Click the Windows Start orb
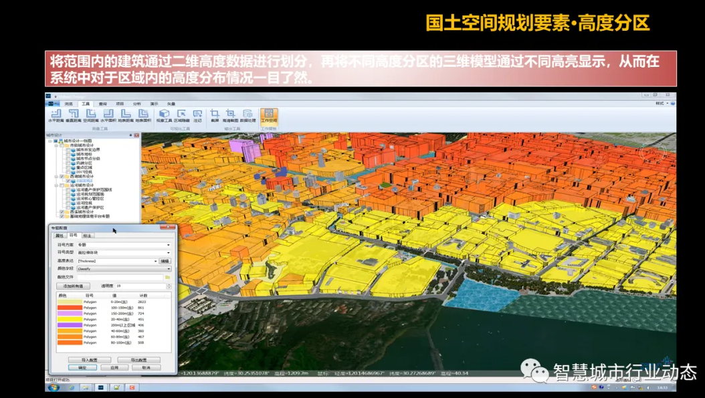This screenshot has width=705, height=398. (x=54, y=387)
